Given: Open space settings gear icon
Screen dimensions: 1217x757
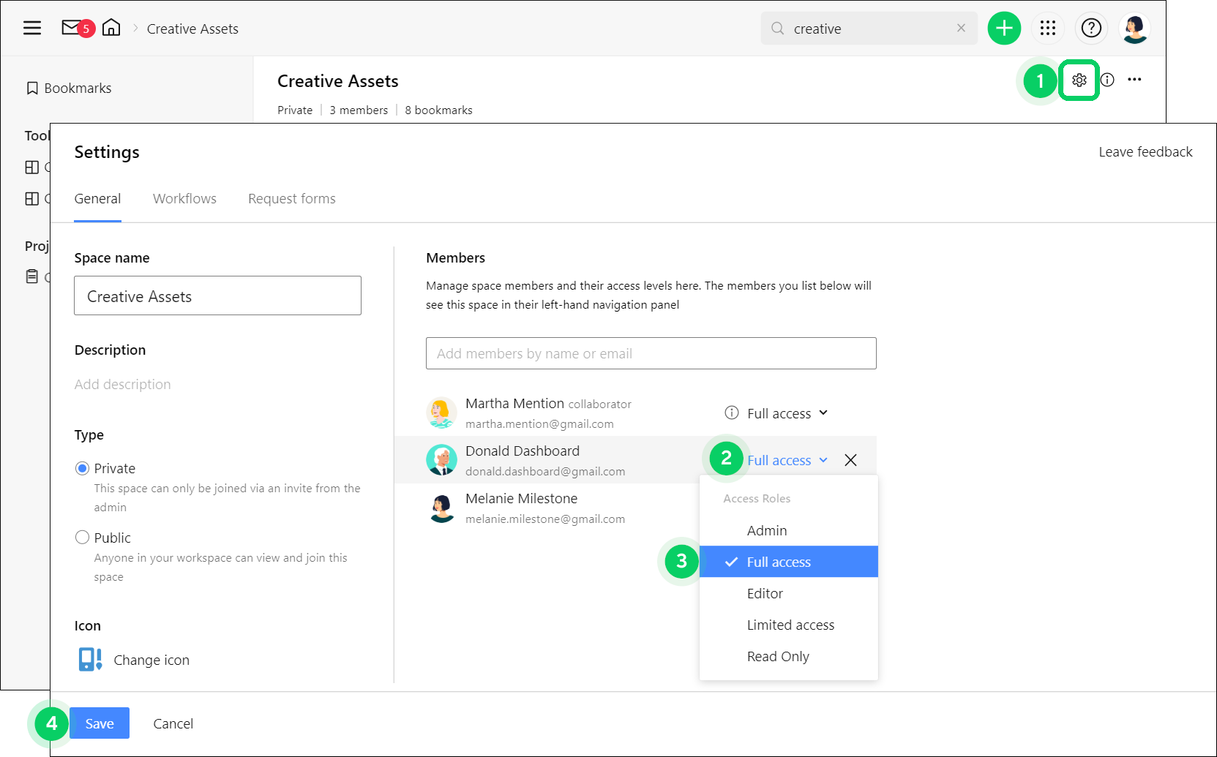Looking at the screenshot, I should tap(1079, 80).
